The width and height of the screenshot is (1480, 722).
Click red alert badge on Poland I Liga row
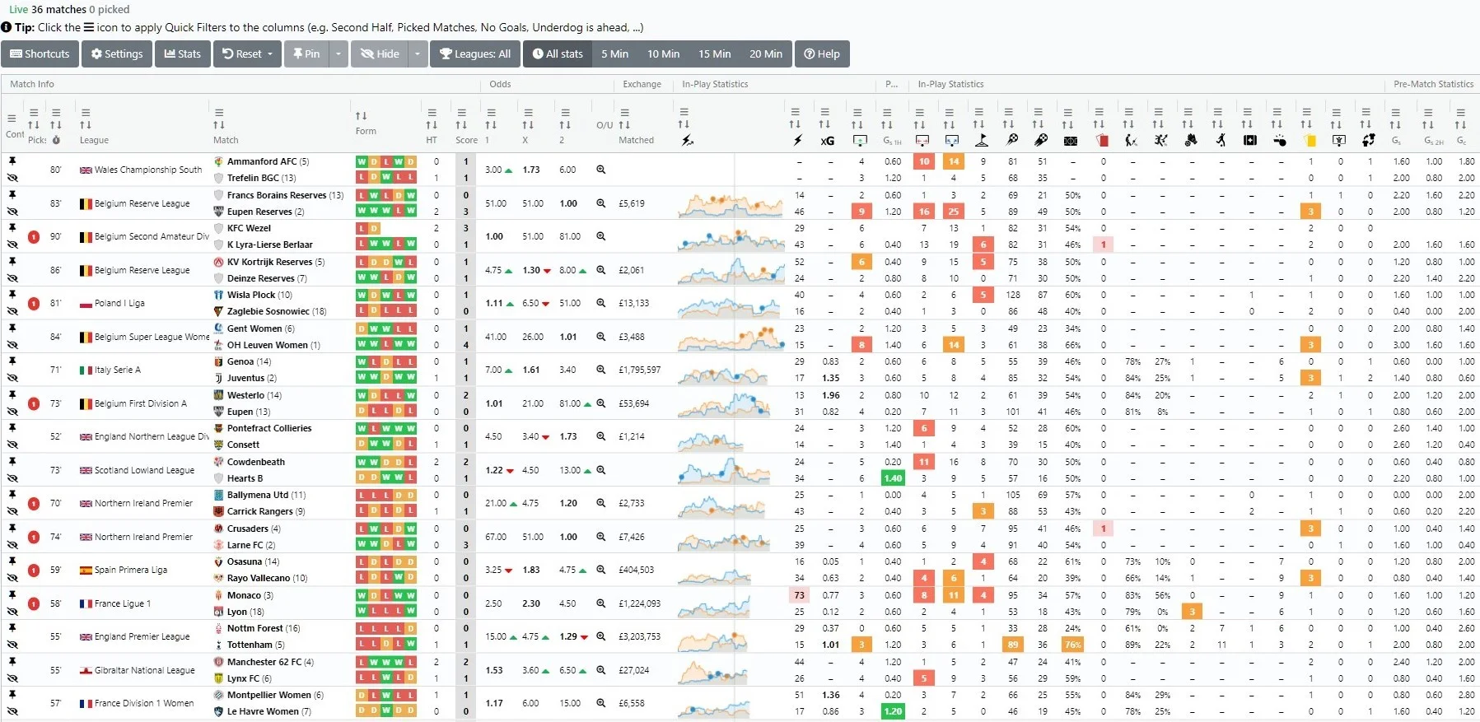click(x=34, y=304)
